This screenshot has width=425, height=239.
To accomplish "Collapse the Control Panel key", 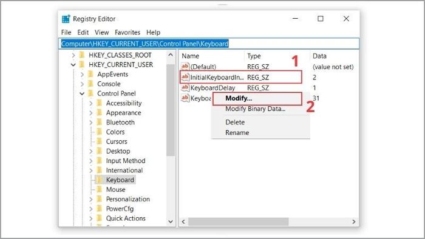I will pyautogui.click(x=82, y=93).
